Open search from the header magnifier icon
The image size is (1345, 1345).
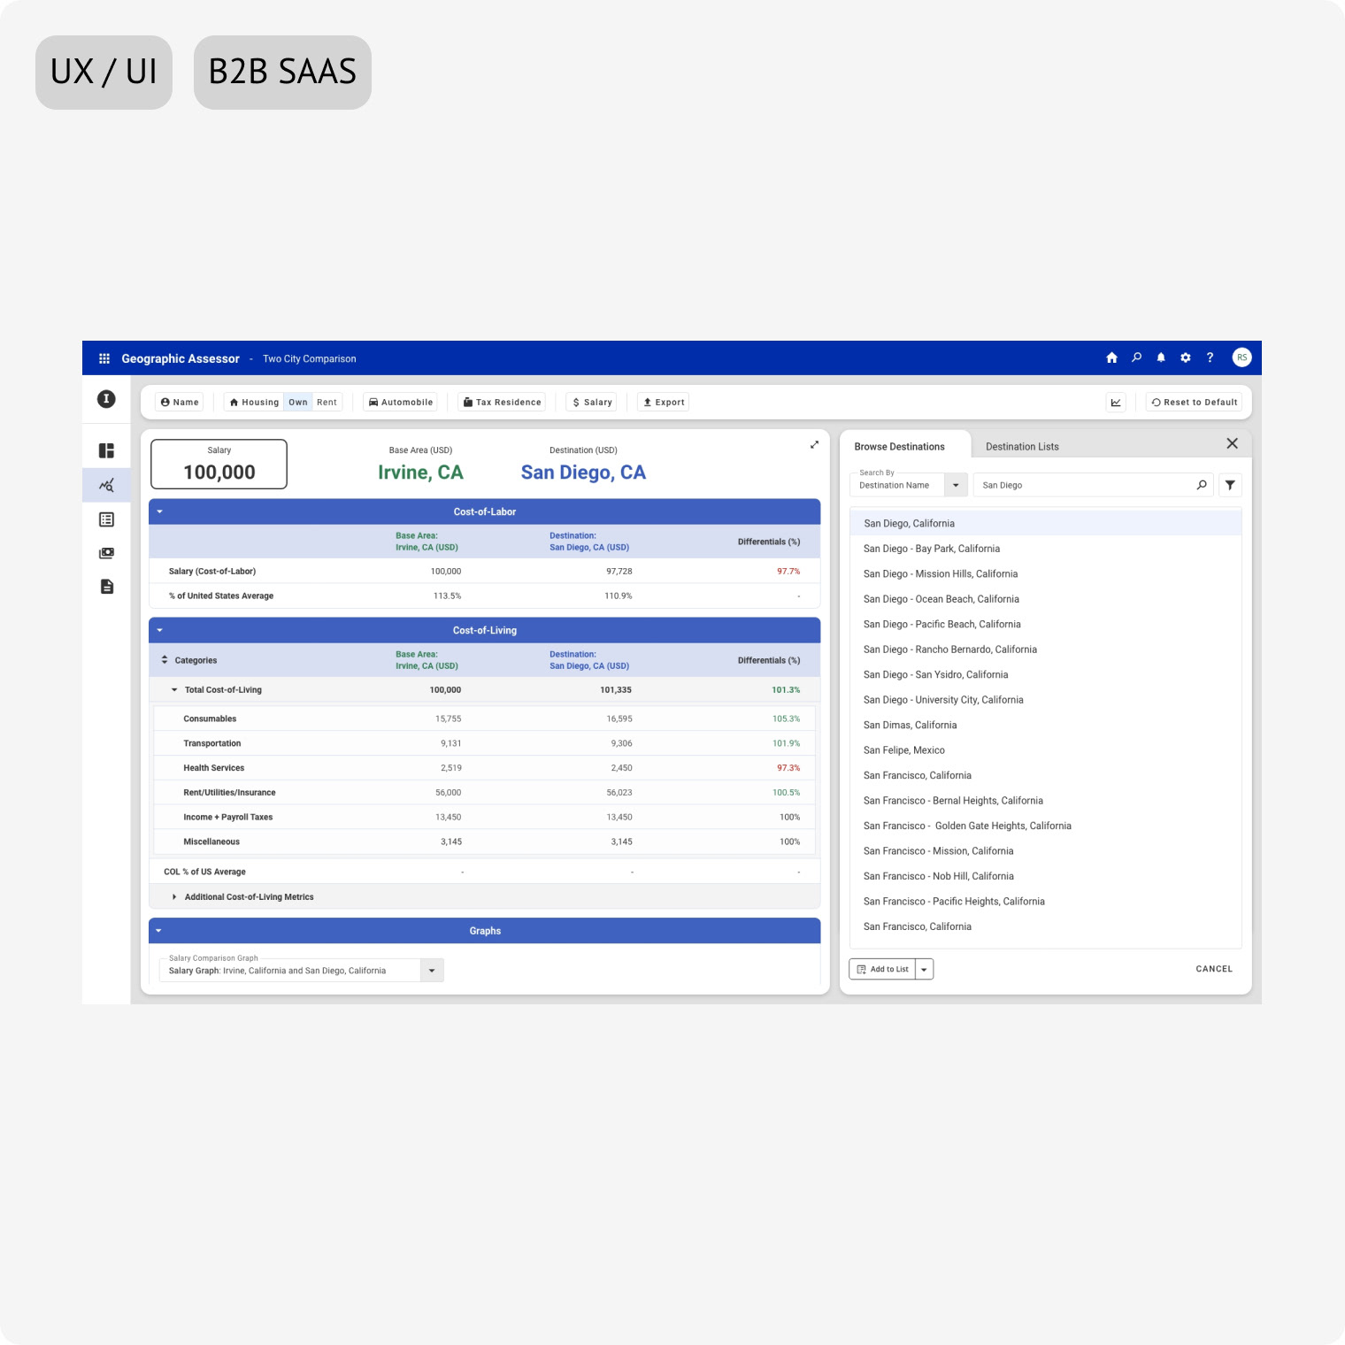(1136, 357)
